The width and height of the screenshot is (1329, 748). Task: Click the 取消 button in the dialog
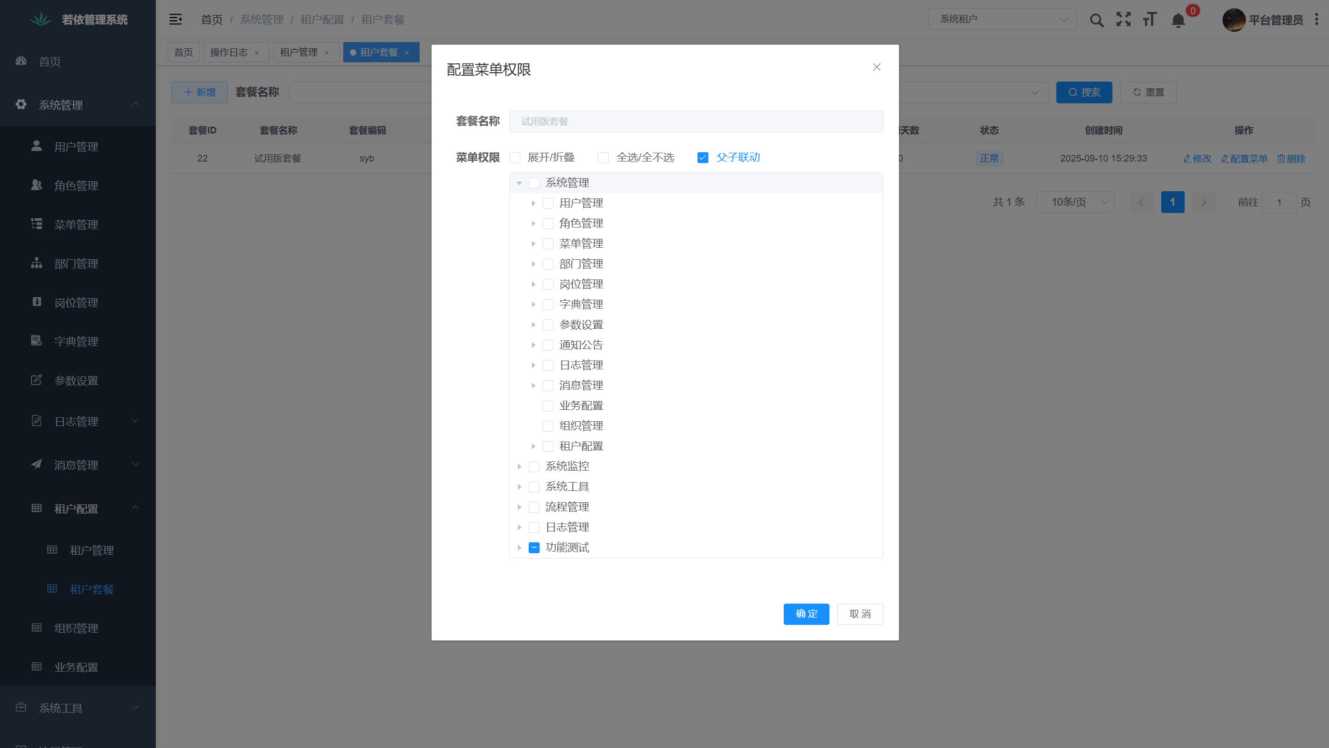click(859, 614)
